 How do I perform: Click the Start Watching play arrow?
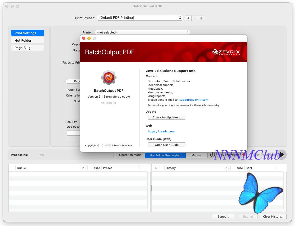pos(282,155)
